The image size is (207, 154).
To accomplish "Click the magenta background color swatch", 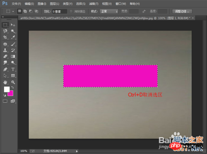I will pyautogui.click(x=11, y=94).
